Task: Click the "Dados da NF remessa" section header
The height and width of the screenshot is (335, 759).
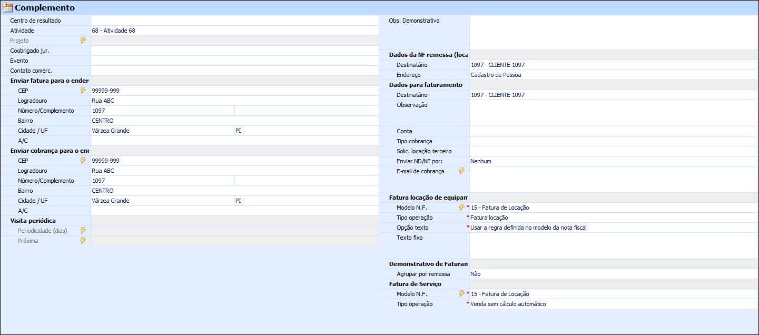Action: 429,55
